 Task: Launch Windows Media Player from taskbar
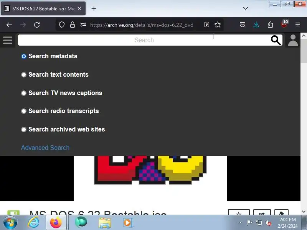(x=128, y=223)
